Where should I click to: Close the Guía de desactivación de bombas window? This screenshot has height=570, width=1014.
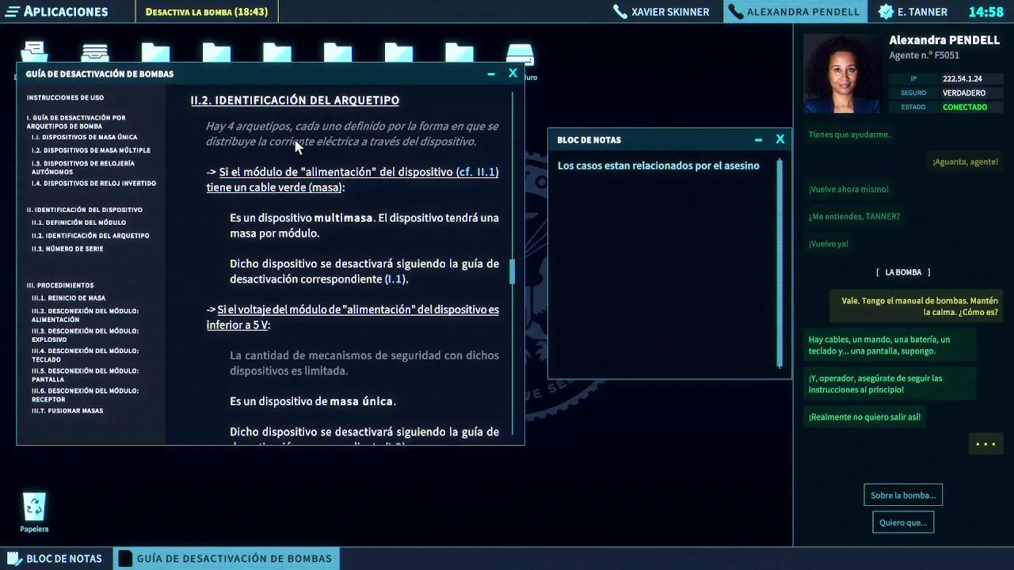(x=513, y=73)
